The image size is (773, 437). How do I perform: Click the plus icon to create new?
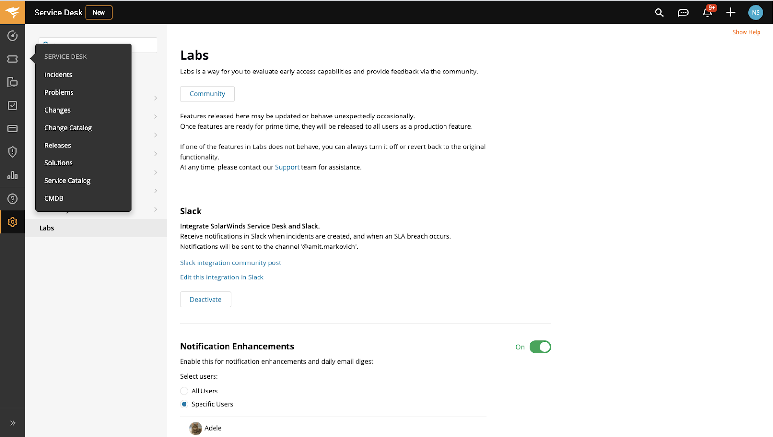[x=731, y=13]
